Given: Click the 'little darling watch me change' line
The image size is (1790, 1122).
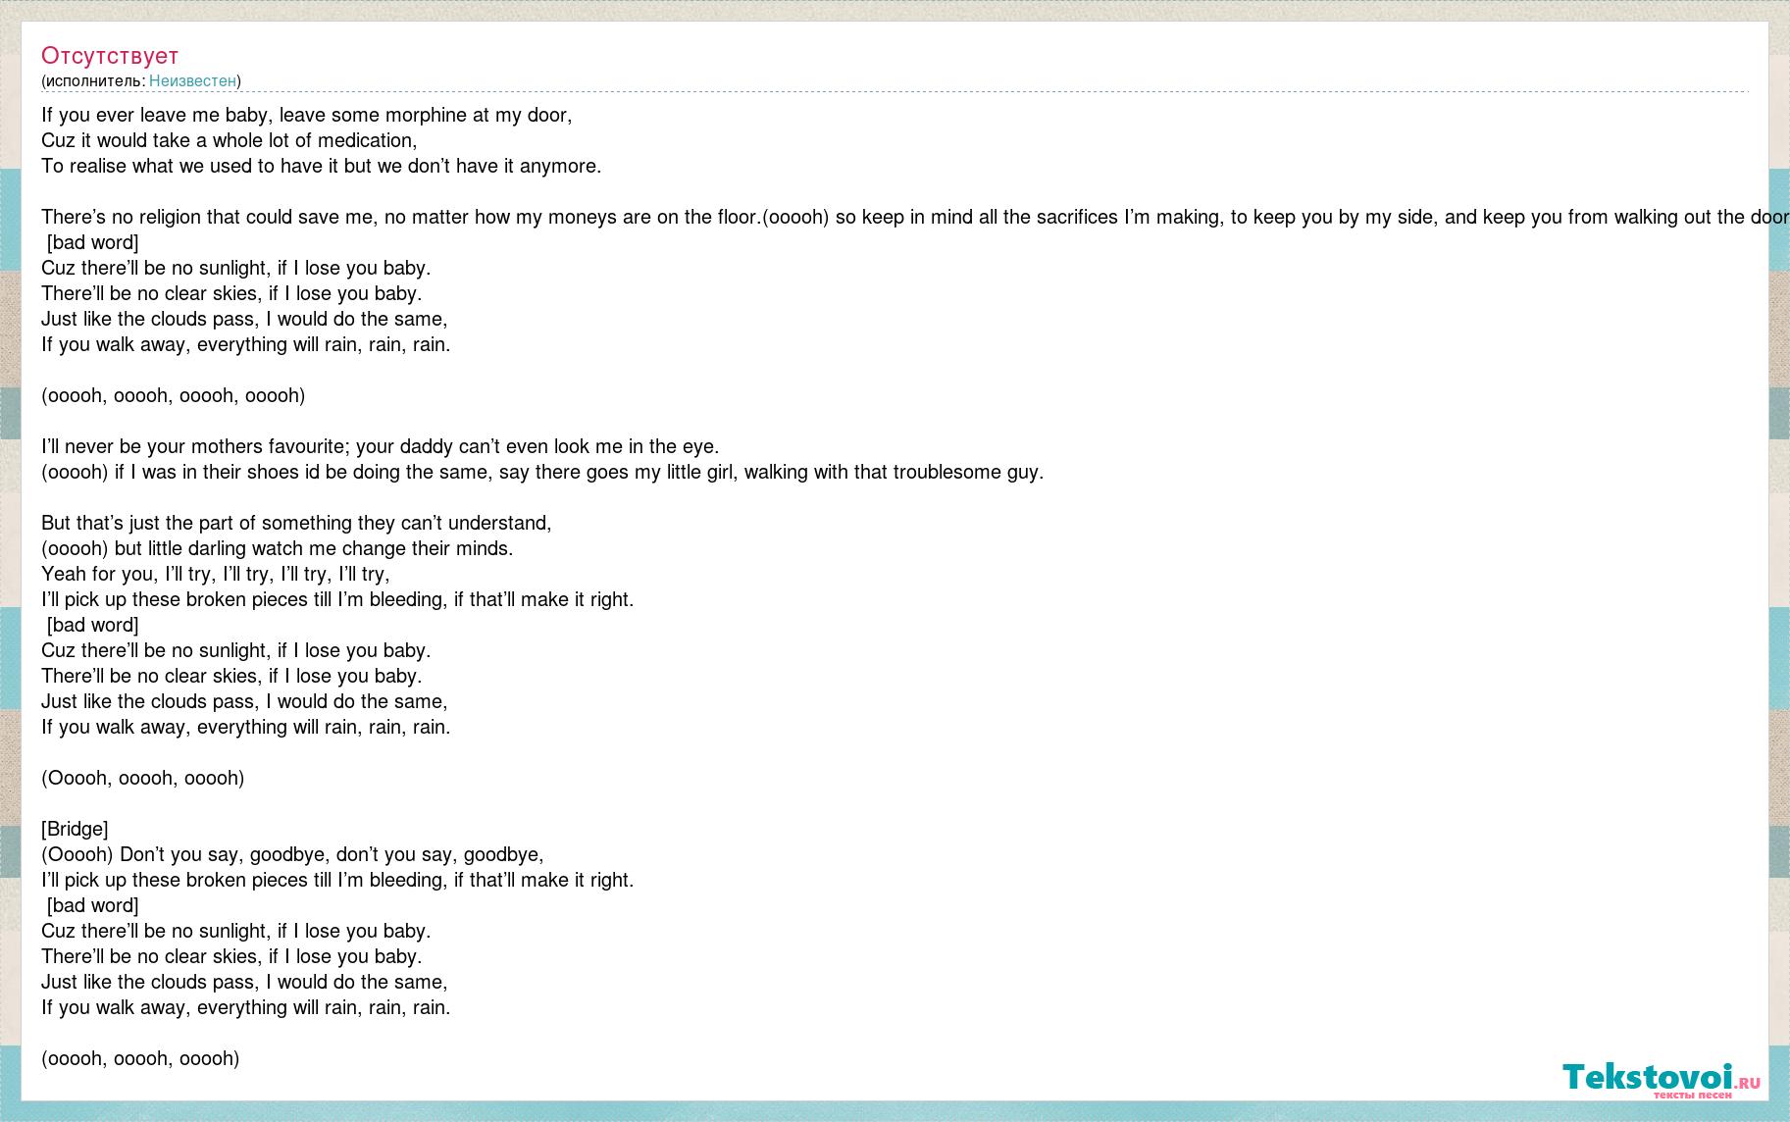Looking at the screenshot, I should click(x=278, y=548).
